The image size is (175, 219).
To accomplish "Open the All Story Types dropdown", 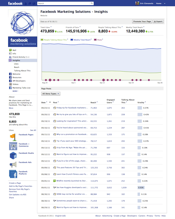I will [x=51, y=94].
